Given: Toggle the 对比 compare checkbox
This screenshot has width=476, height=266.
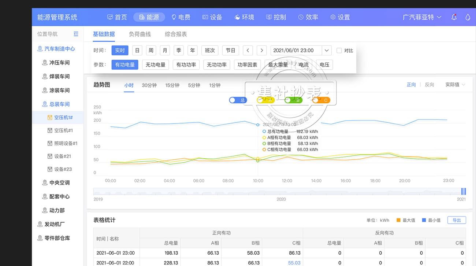Looking at the screenshot, I should [x=339, y=51].
